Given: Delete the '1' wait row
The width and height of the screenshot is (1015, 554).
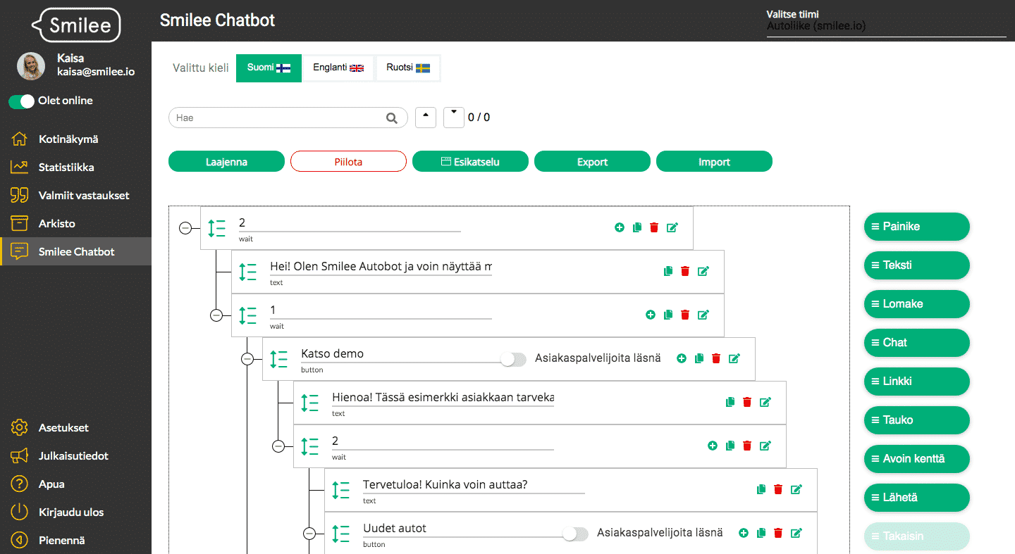Looking at the screenshot, I should [685, 315].
